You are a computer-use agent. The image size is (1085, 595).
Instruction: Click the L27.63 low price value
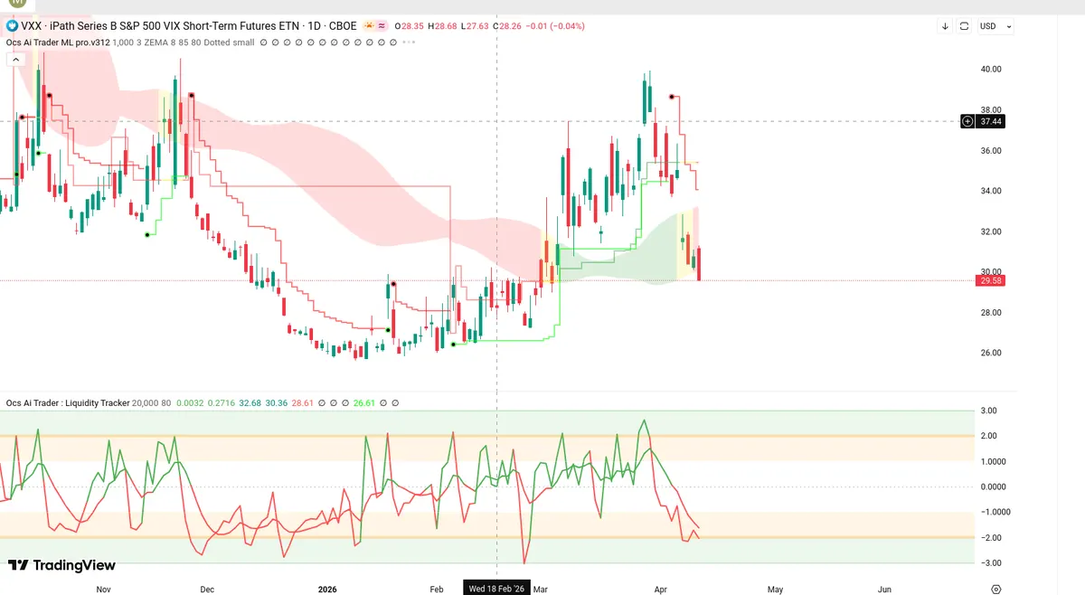point(474,26)
